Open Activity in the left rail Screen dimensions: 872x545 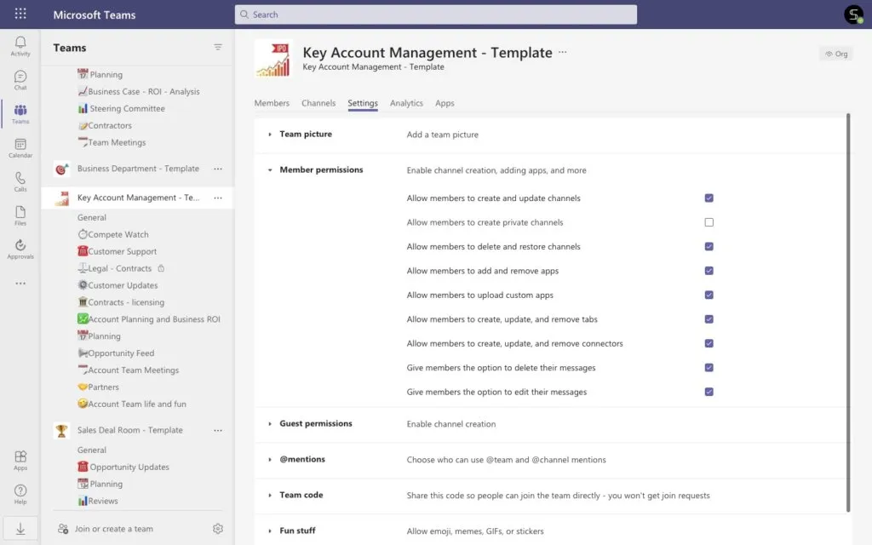point(20,46)
